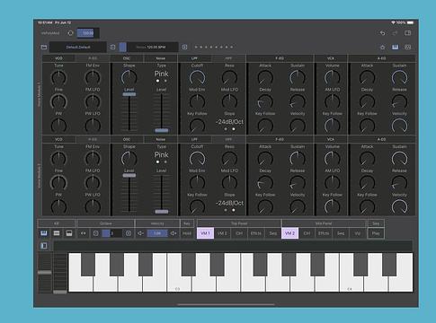Toggle VM 1 in Top Panel
This screenshot has height=323, width=436.
click(x=205, y=233)
